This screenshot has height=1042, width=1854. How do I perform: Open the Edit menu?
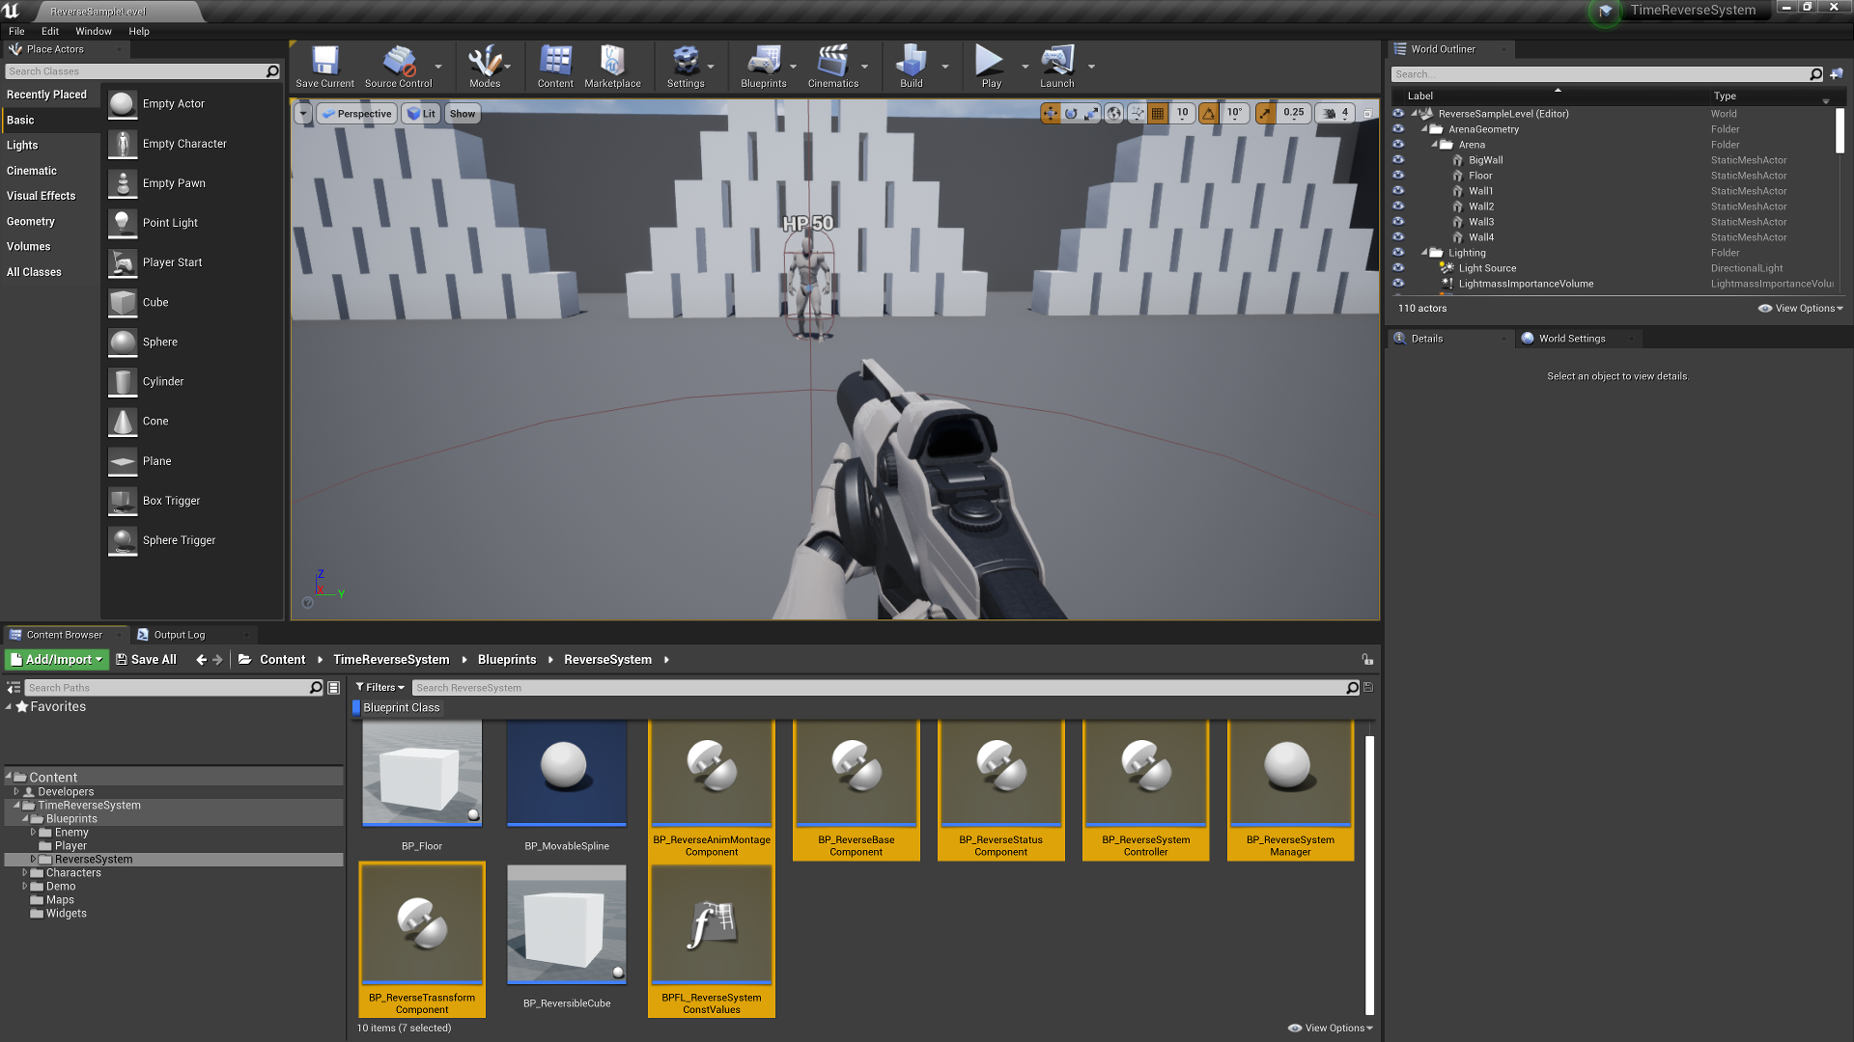49,31
